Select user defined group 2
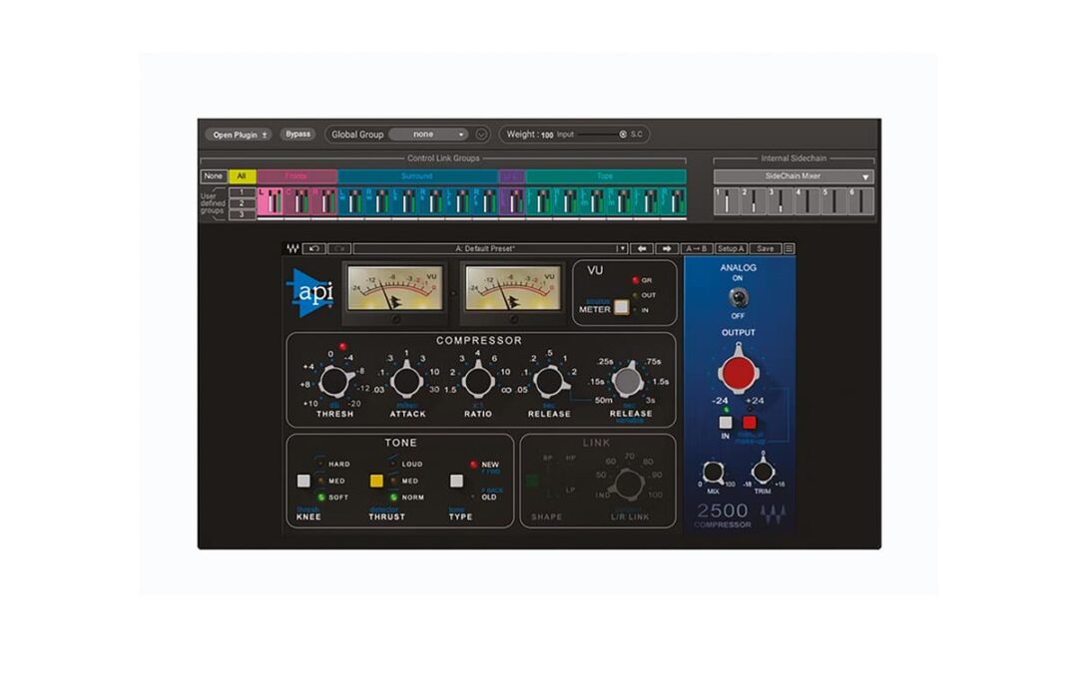The width and height of the screenshot is (1078, 673). pyautogui.click(x=242, y=204)
